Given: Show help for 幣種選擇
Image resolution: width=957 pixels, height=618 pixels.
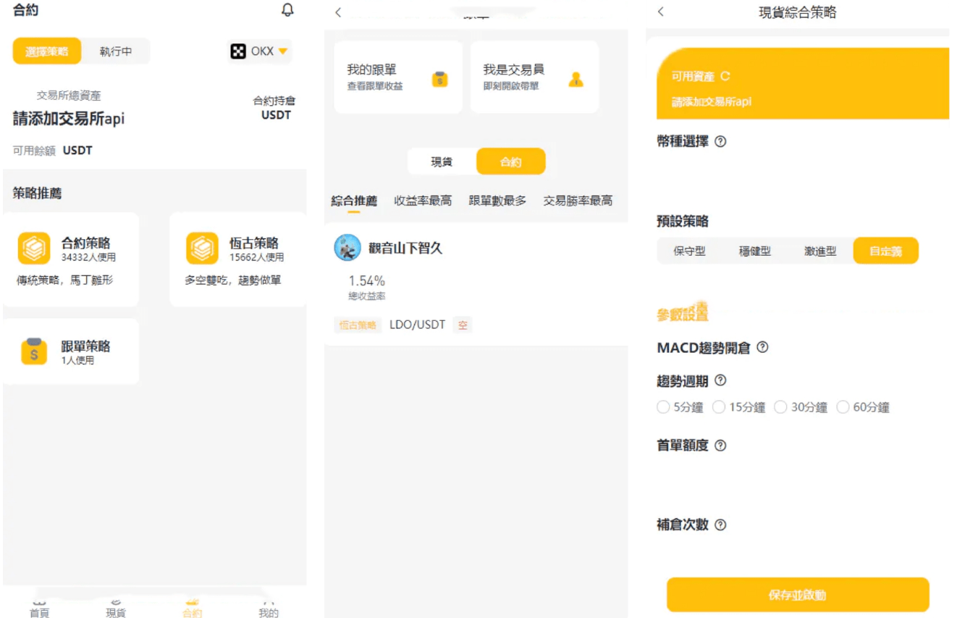Looking at the screenshot, I should click(x=720, y=142).
